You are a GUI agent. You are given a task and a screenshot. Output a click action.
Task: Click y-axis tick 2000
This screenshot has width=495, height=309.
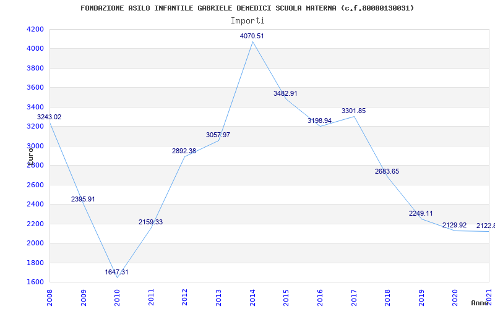34,243
